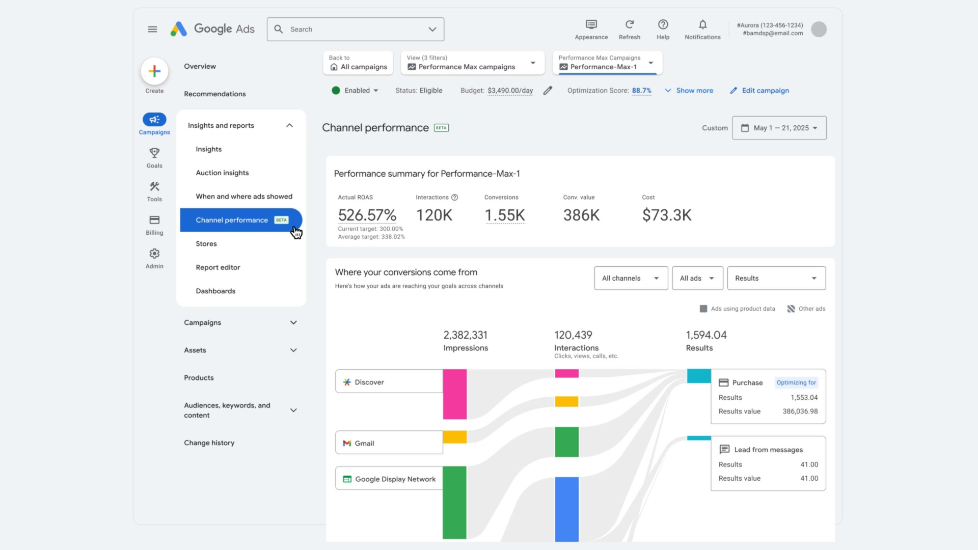Edit the daily budget with the pencil icon
This screenshot has width=978, height=550.
[x=548, y=90]
